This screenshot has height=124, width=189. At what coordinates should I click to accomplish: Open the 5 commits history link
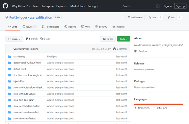tap(120, 49)
